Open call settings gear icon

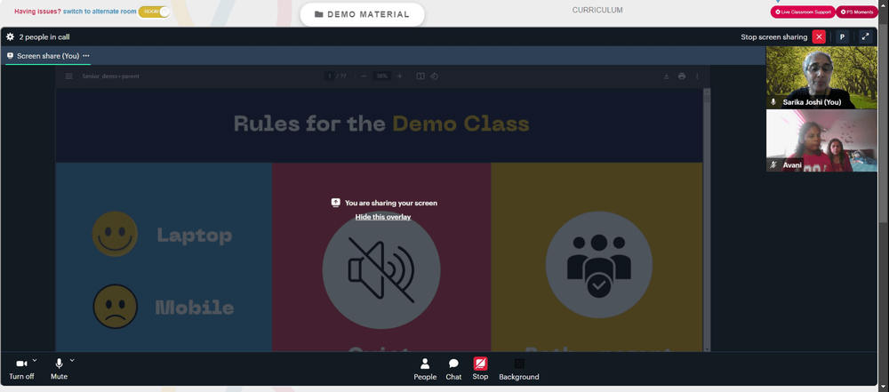pos(10,36)
